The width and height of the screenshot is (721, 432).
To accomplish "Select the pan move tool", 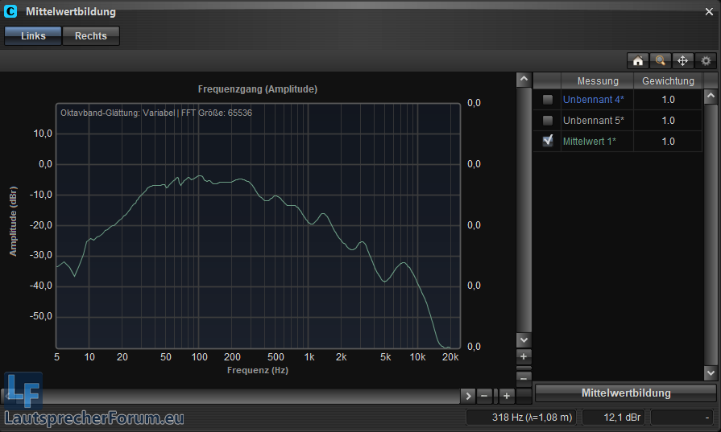I will [x=682, y=61].
